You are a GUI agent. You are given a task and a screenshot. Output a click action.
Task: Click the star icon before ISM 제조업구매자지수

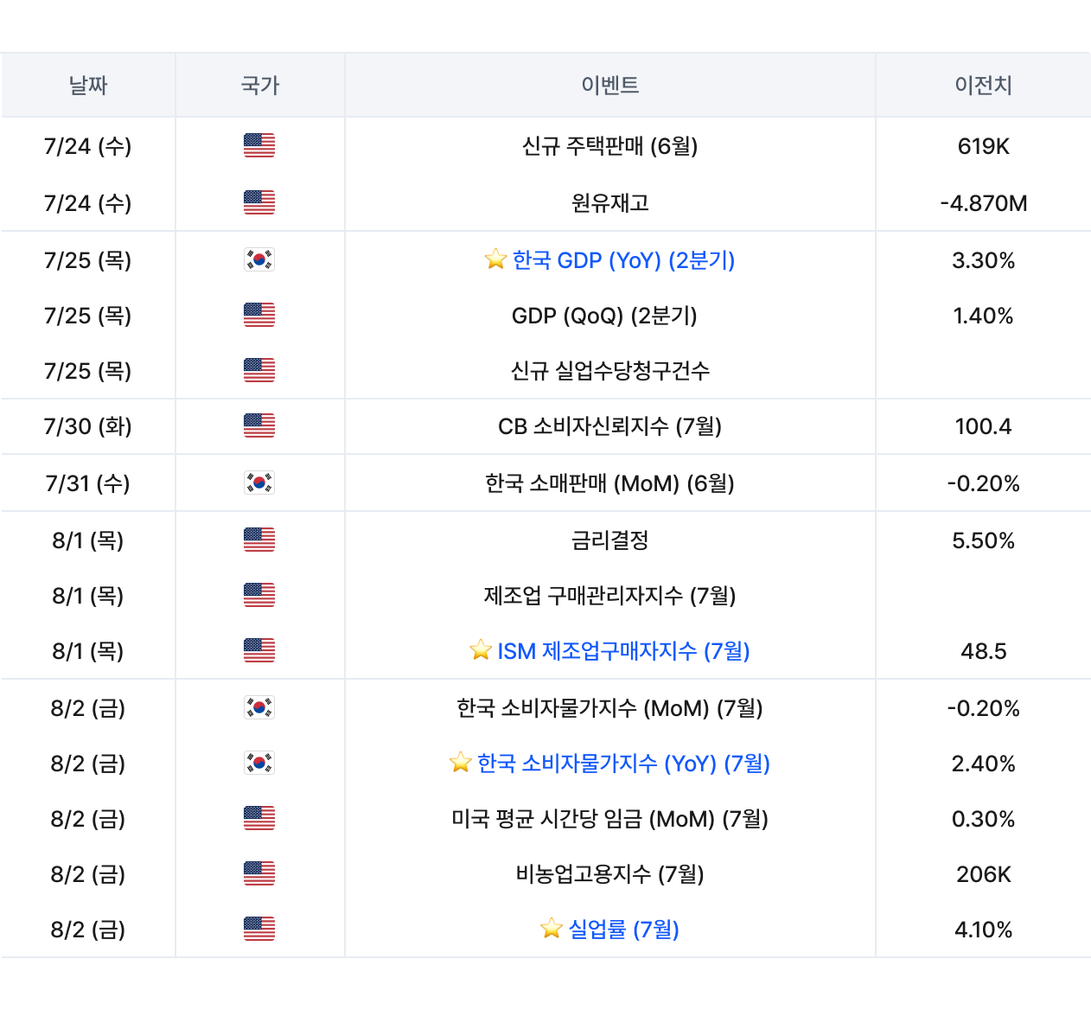(x=481, y=650)
